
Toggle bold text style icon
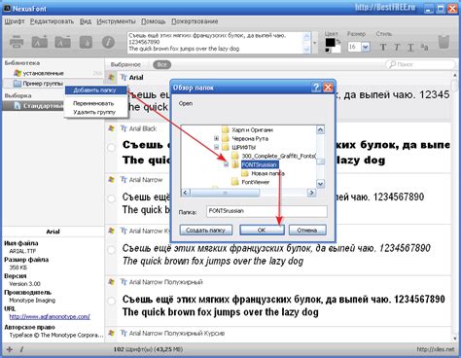[x=383, y=48]
